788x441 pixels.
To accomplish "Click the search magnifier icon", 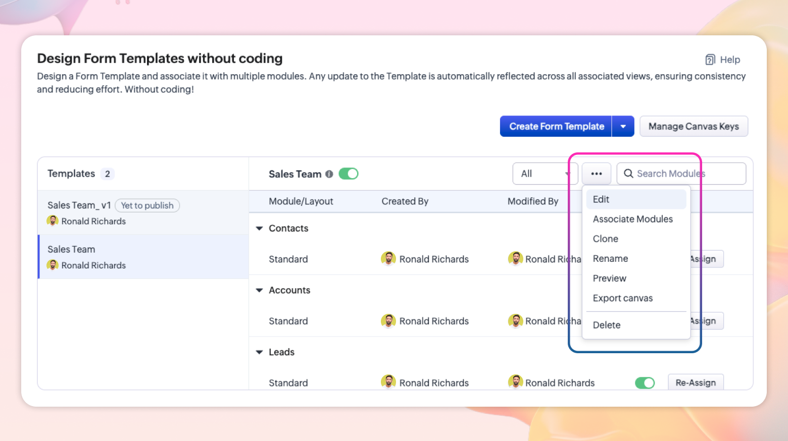I will point(628,174).
